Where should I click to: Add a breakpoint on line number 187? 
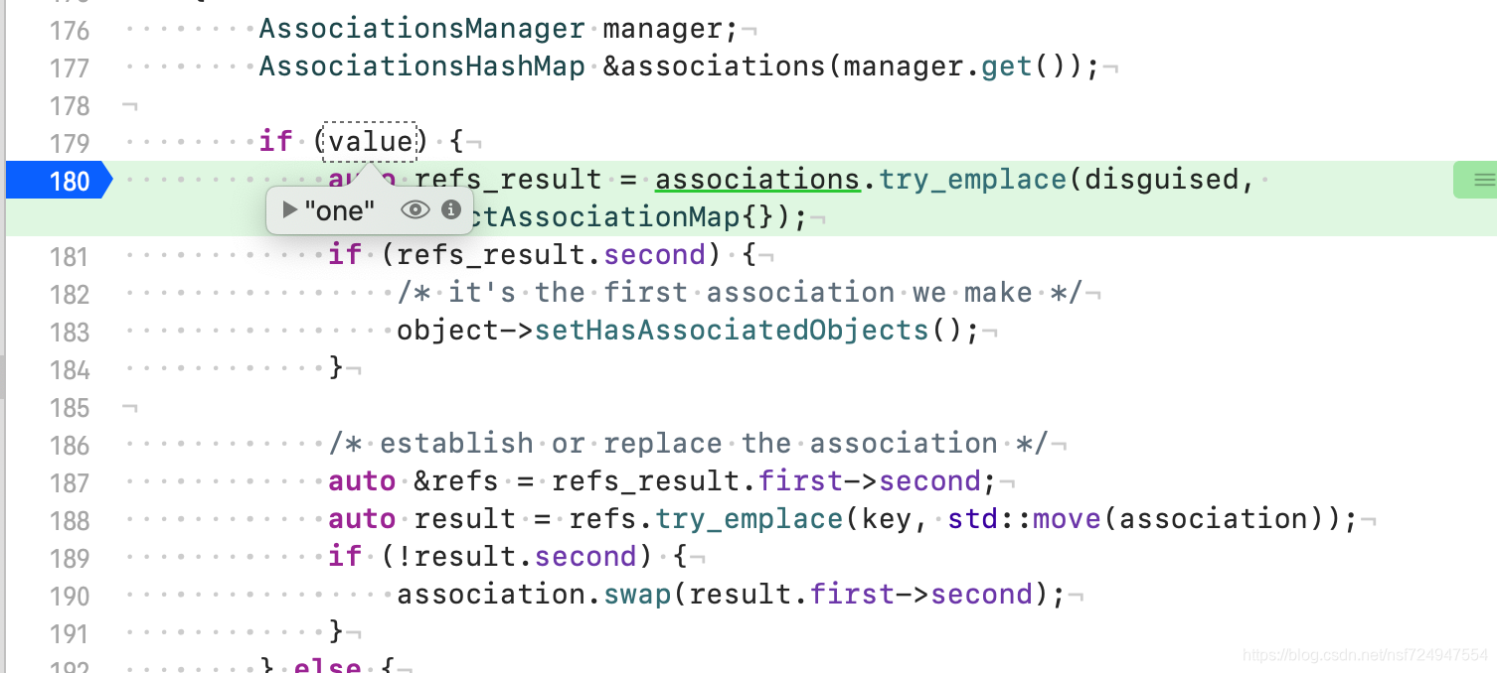coord(70,482)
